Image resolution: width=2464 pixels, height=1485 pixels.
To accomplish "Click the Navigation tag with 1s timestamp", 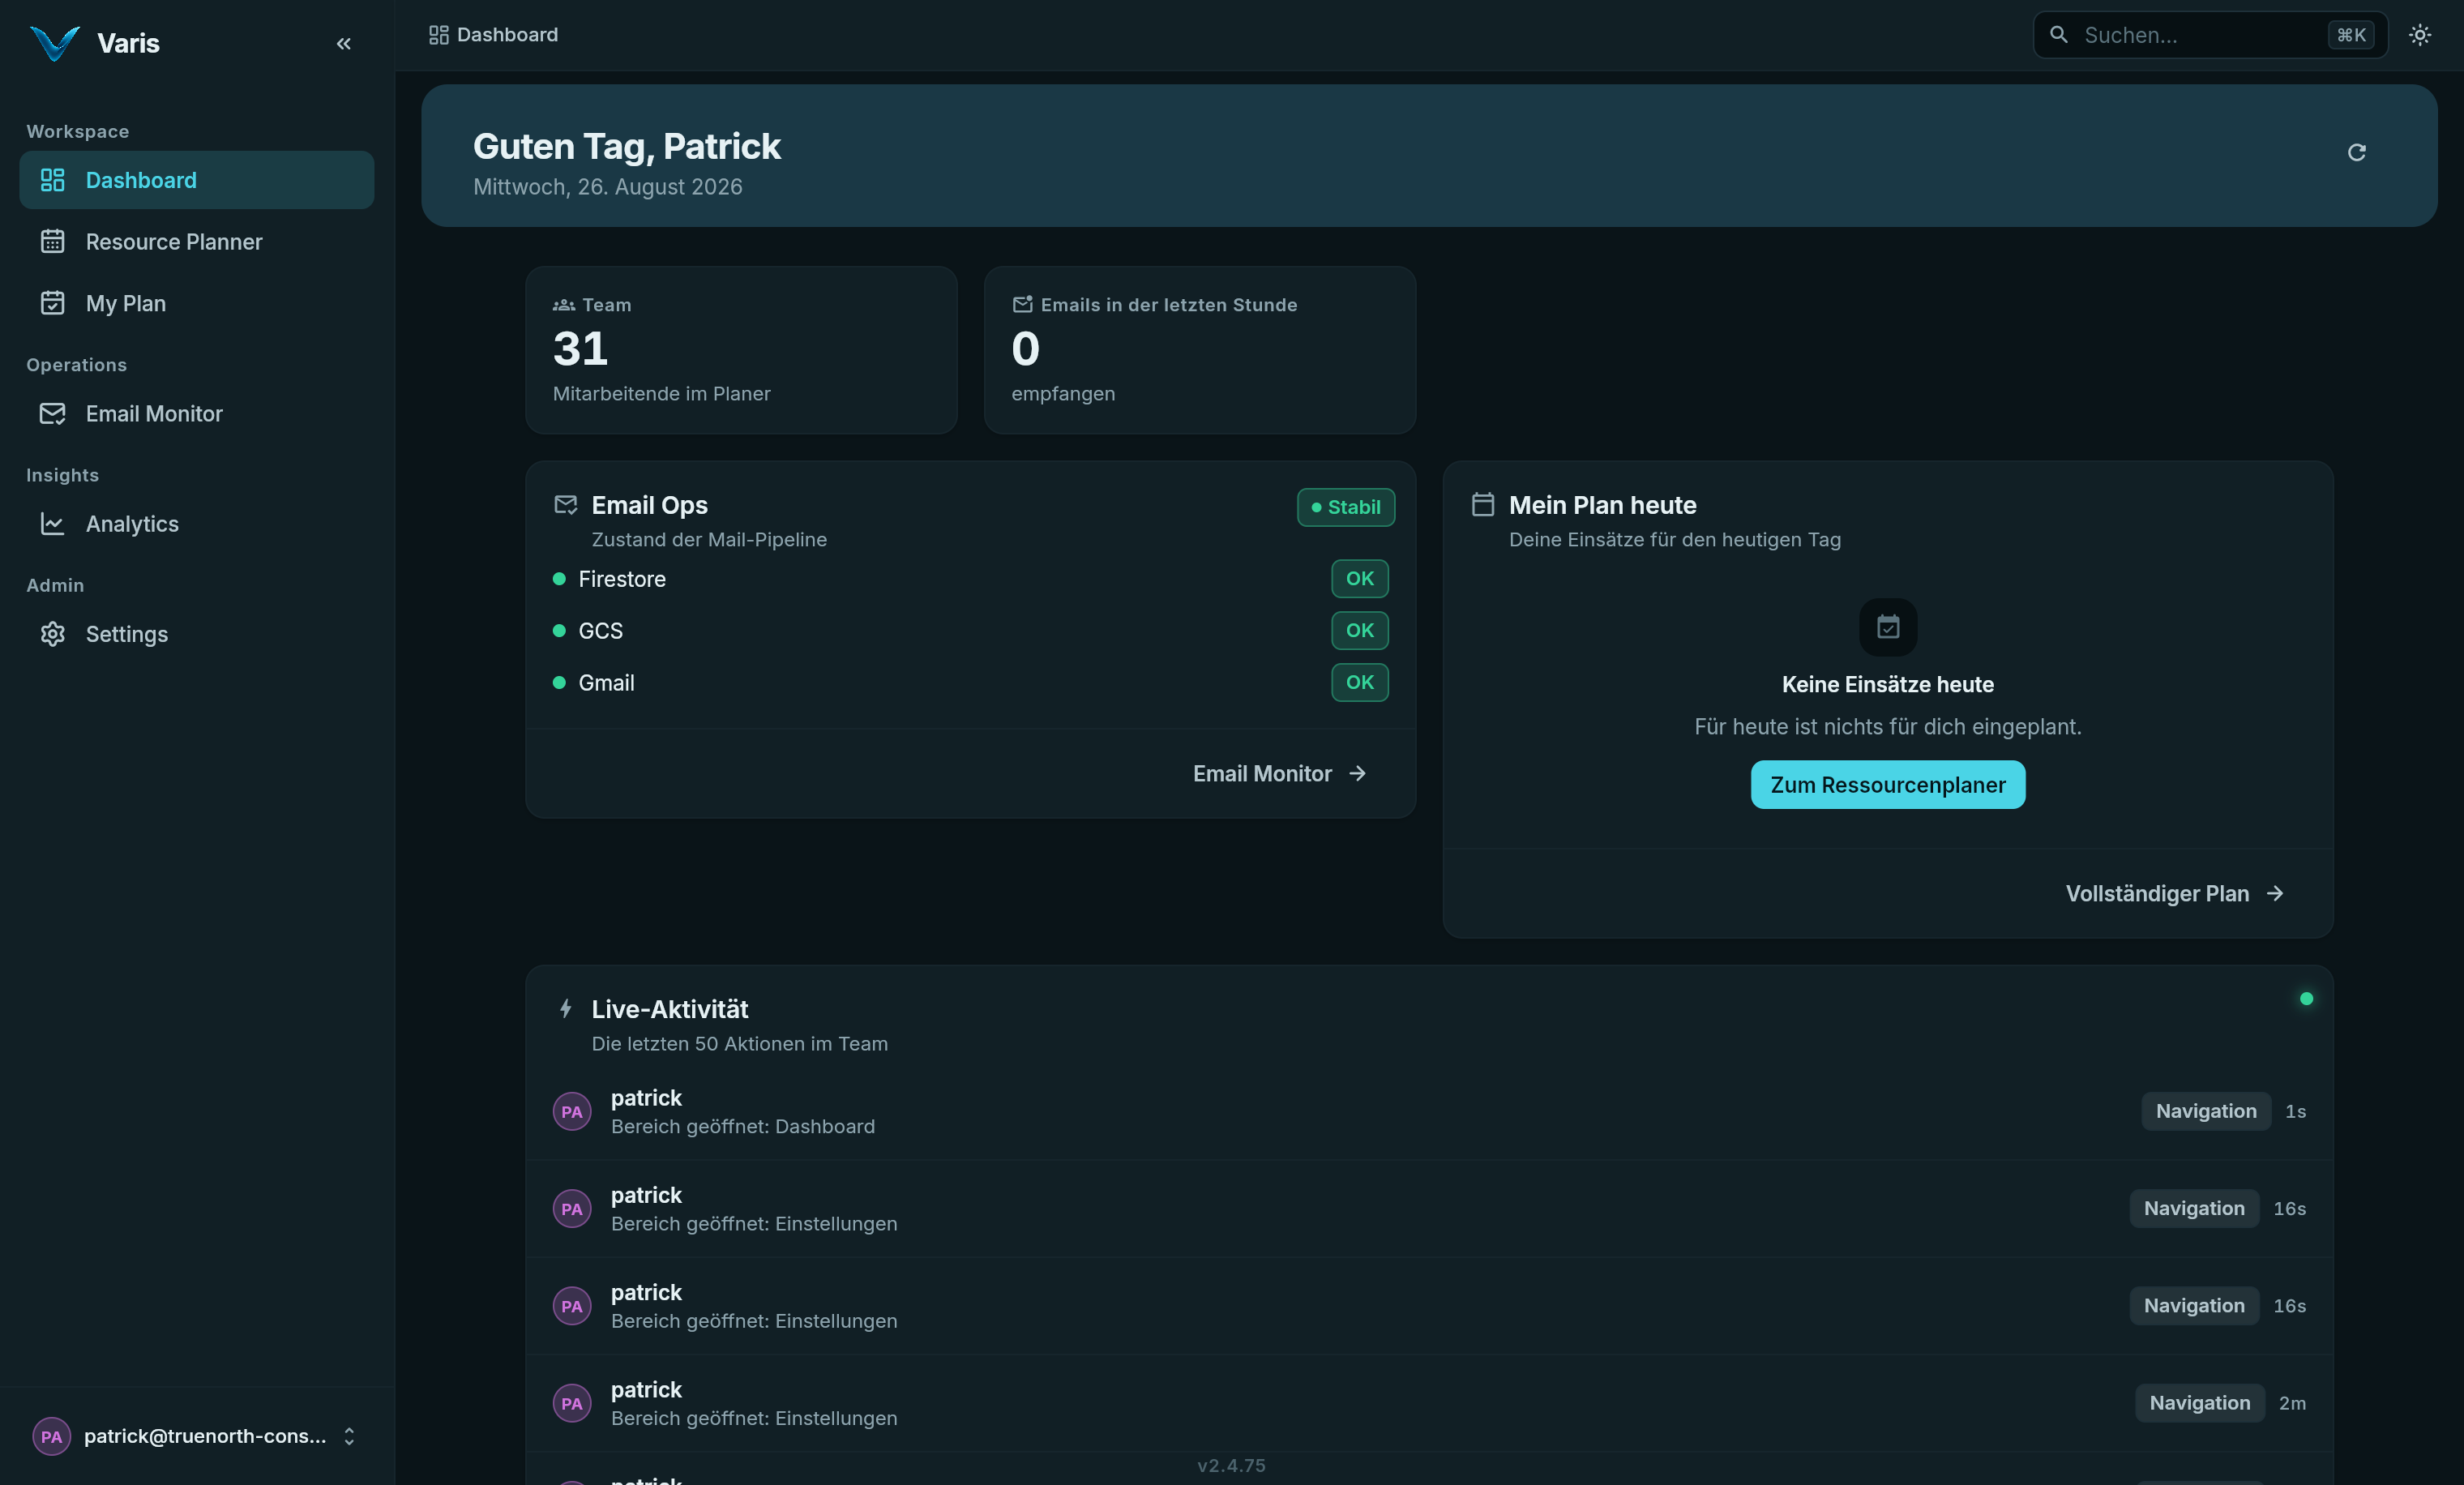I will (2206, 1111).
